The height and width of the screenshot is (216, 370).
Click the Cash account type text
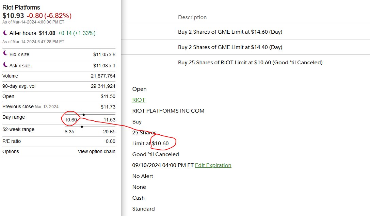coord(138,198)
